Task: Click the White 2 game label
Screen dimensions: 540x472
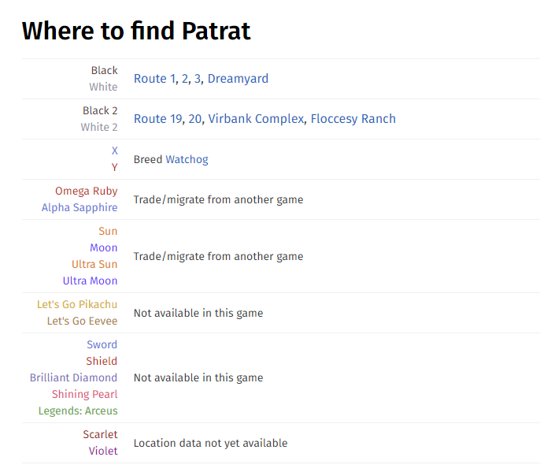Action: pos(99,127)
